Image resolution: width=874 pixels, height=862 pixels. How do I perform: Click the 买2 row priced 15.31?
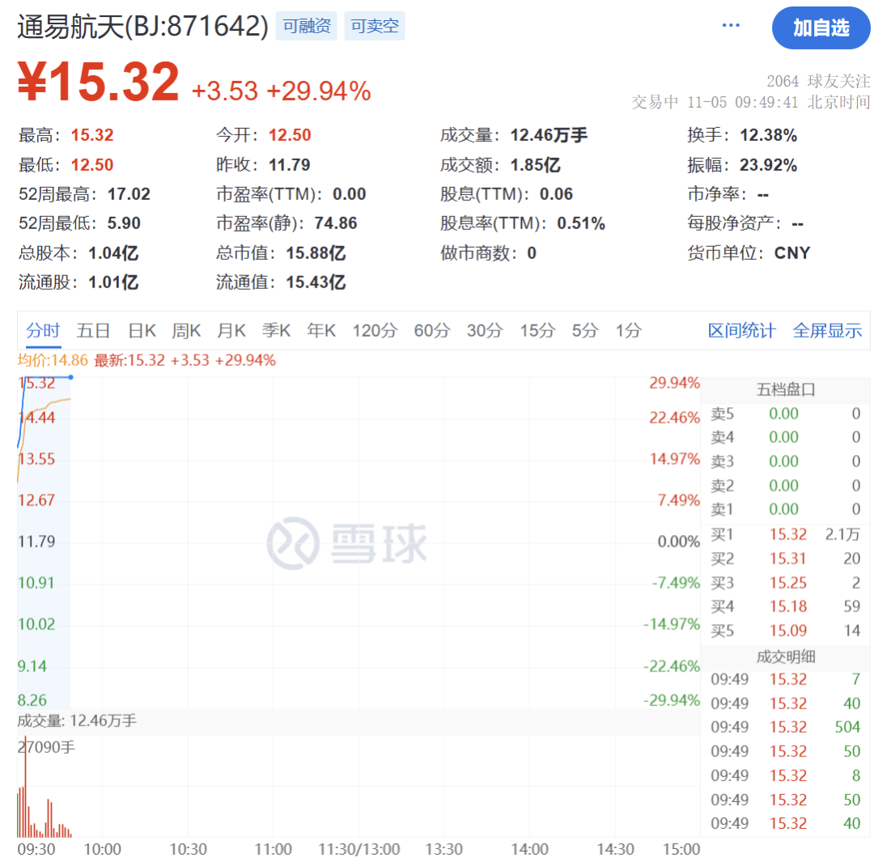785,558
